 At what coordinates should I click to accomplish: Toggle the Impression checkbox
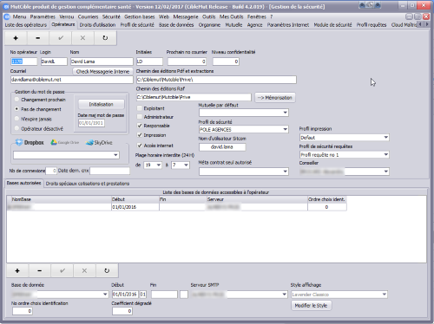[140, 135]
